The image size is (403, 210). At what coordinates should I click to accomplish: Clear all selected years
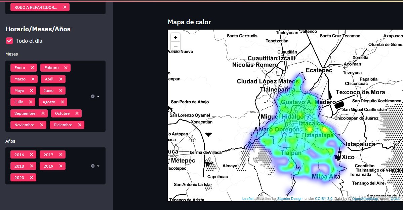point(93,166)
